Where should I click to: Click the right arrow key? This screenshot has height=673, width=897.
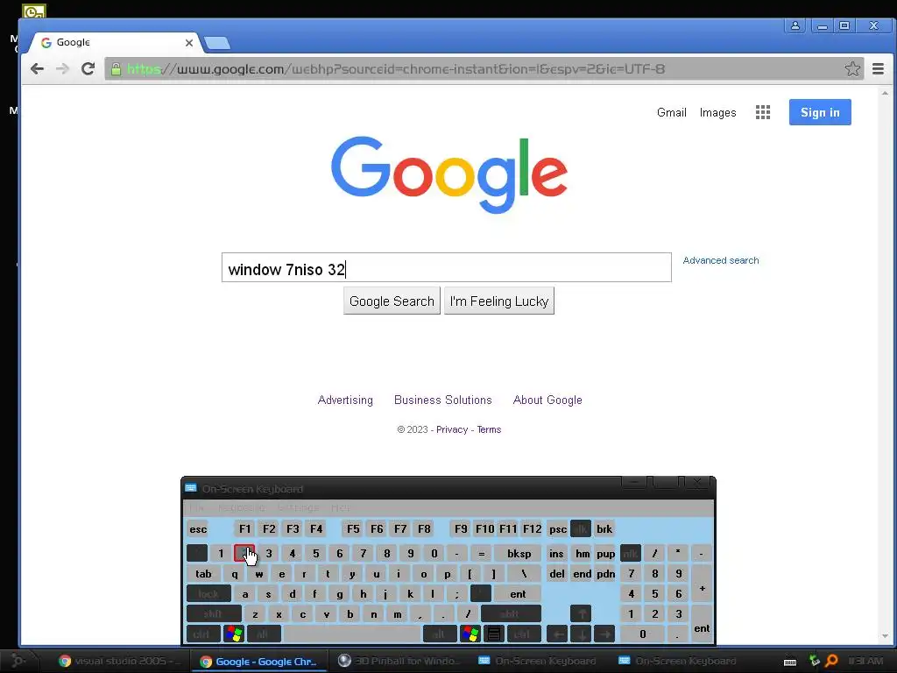point(604,634)
